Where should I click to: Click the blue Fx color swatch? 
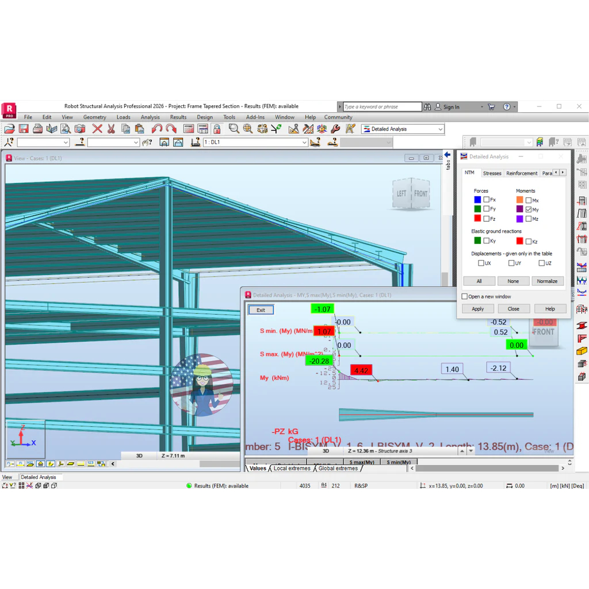point(477,200)
